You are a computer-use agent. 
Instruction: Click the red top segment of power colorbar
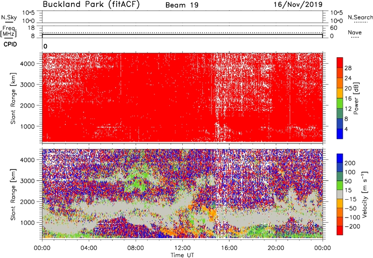tap(340, 62)
